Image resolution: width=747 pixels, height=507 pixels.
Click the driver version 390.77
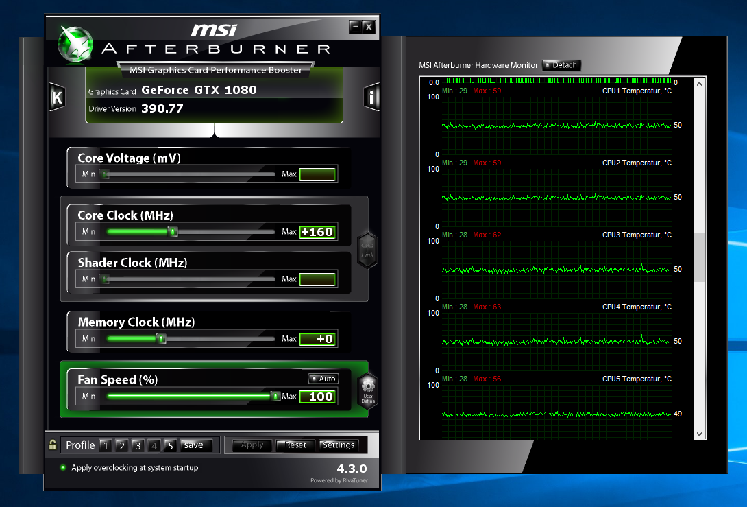pos(162,109)
